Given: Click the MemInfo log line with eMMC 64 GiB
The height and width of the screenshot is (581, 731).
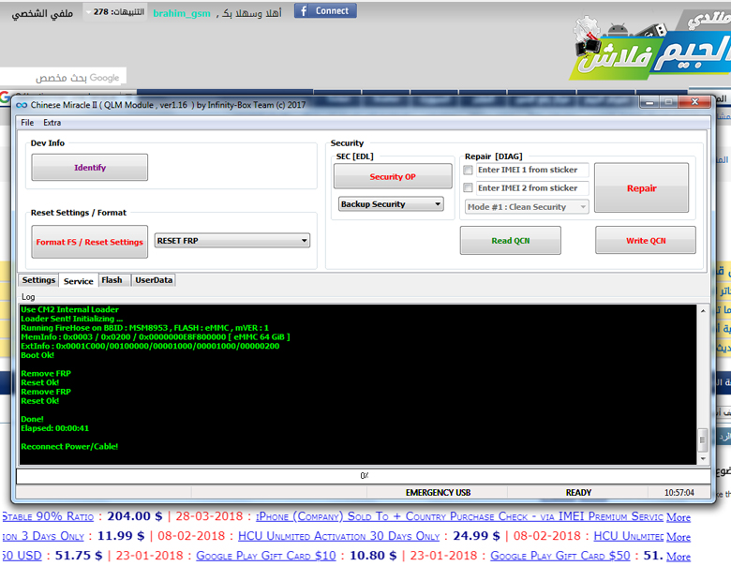Looking at the screenshot, I should 156,336.
